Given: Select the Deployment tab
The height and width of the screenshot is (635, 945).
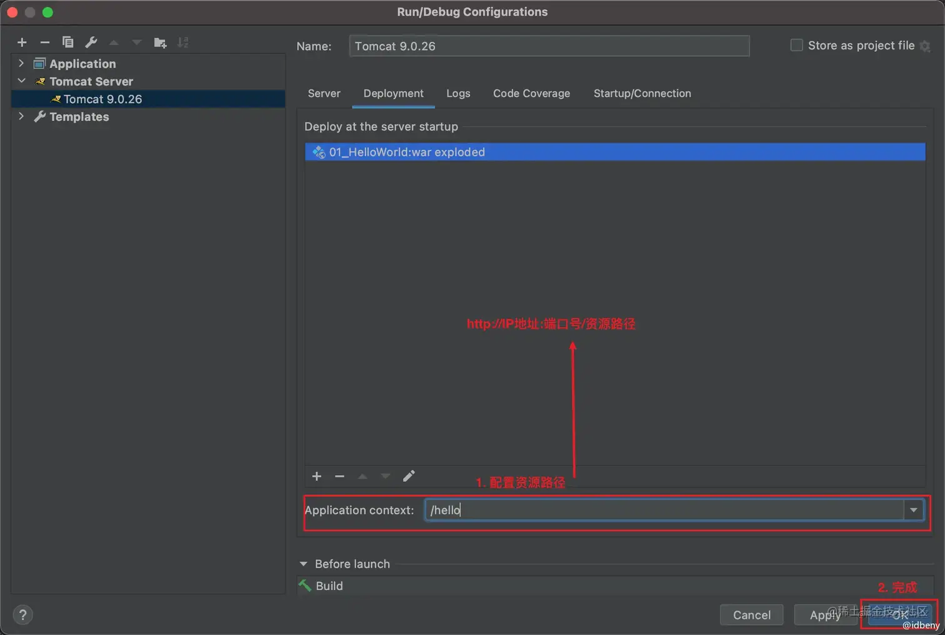Looking at the screenshot, I should point(394,93).
